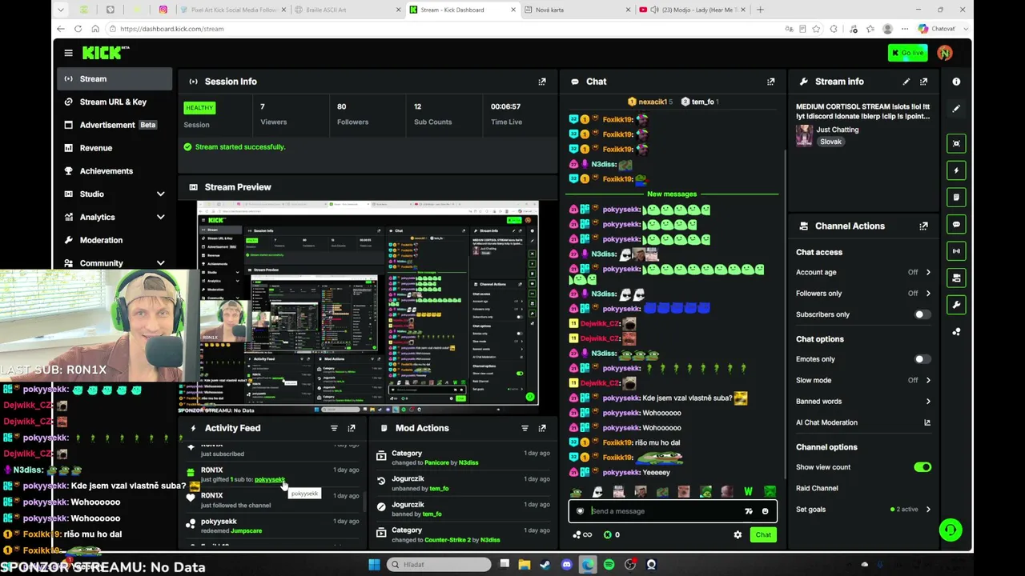Toggle the lightning activity feed sidebar icon
This screenshot has height=576, width=1025.
click(956, 170)
